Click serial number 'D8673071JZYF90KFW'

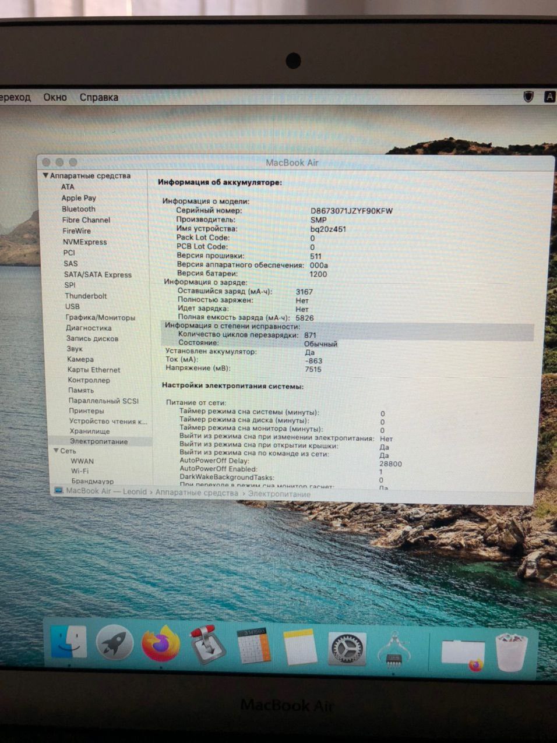352,211
